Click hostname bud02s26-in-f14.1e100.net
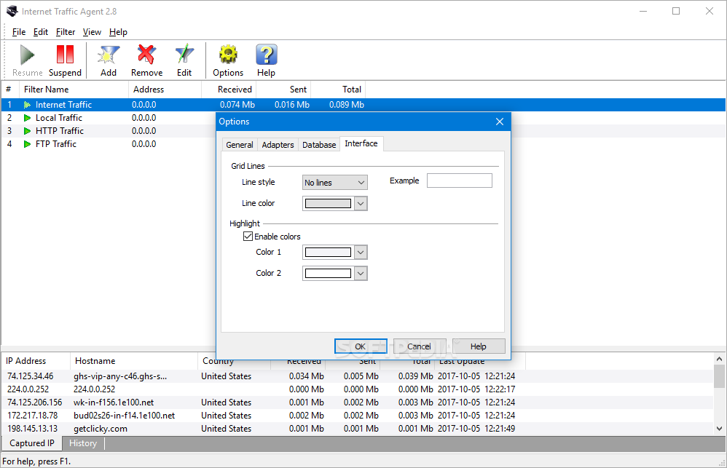Image resolution: width=727 pixels, height=468 pixels. coord(125,416)
